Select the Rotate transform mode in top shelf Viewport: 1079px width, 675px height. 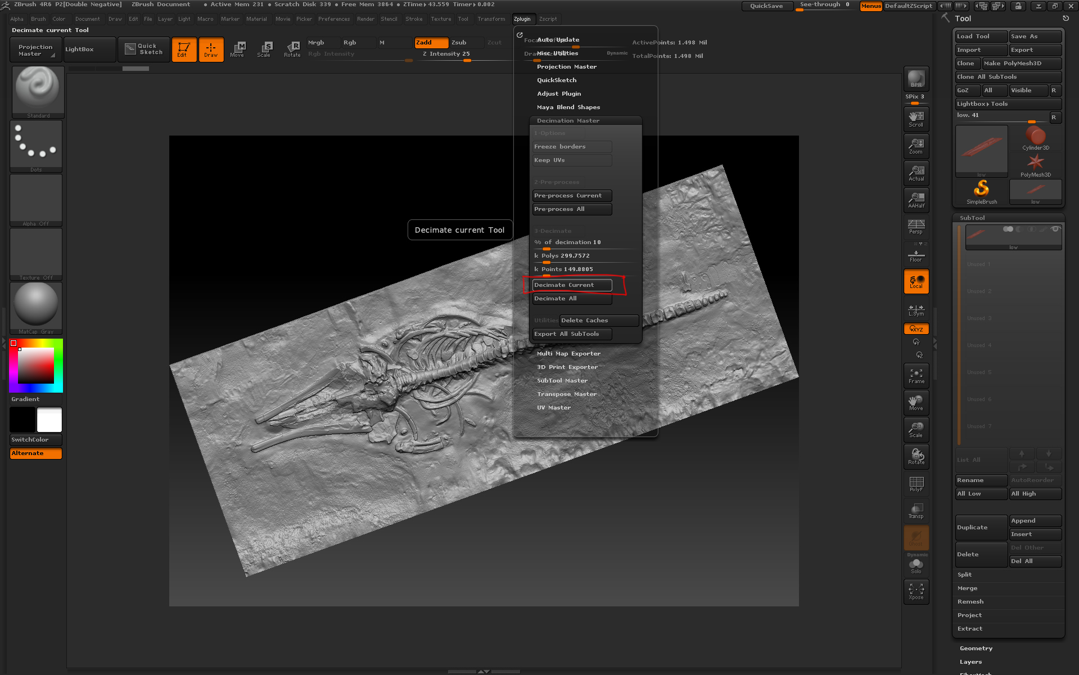(x=292, y=49)
